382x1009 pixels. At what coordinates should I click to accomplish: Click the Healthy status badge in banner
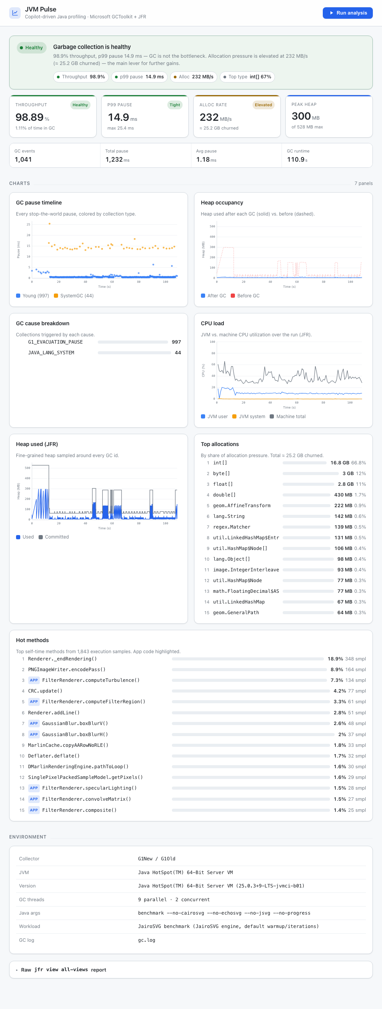coord(32,48)
